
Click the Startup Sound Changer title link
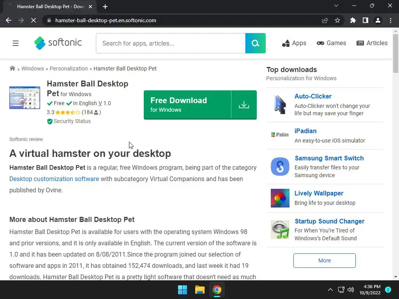tap(330, 221)
